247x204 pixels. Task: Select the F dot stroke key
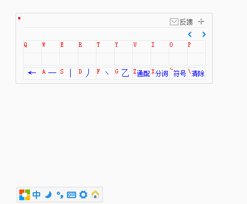pos(105,74)
